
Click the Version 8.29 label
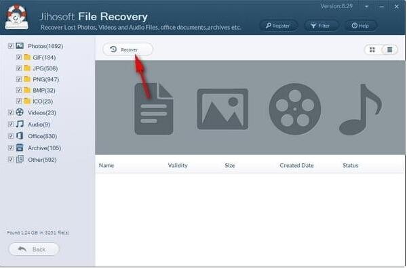[x=336, y=6]
